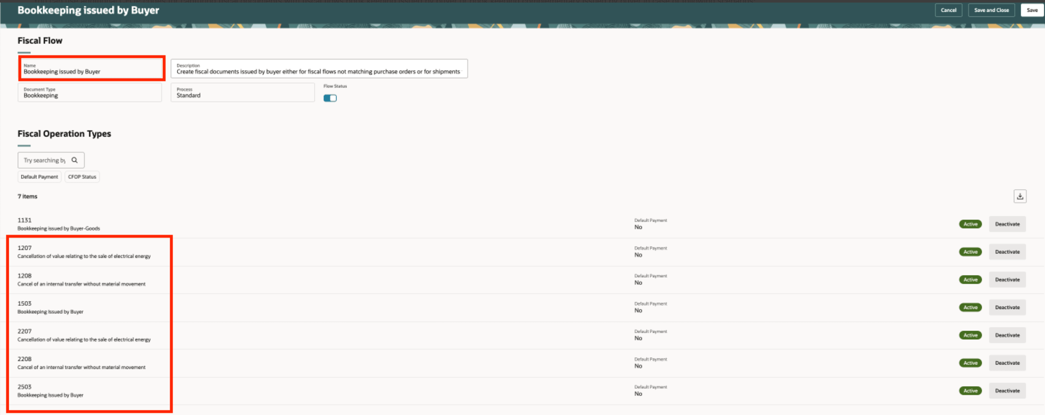The image size is (1045, 415).
Task: Click the Cancel button
Action: click(948, 10)
